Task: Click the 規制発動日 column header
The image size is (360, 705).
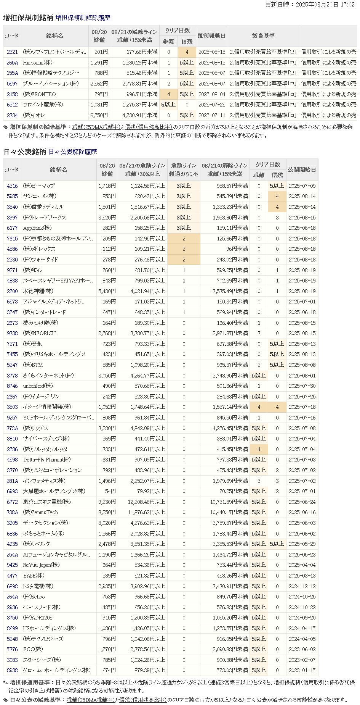Action: pyautogui.click(x=212, y=36)
